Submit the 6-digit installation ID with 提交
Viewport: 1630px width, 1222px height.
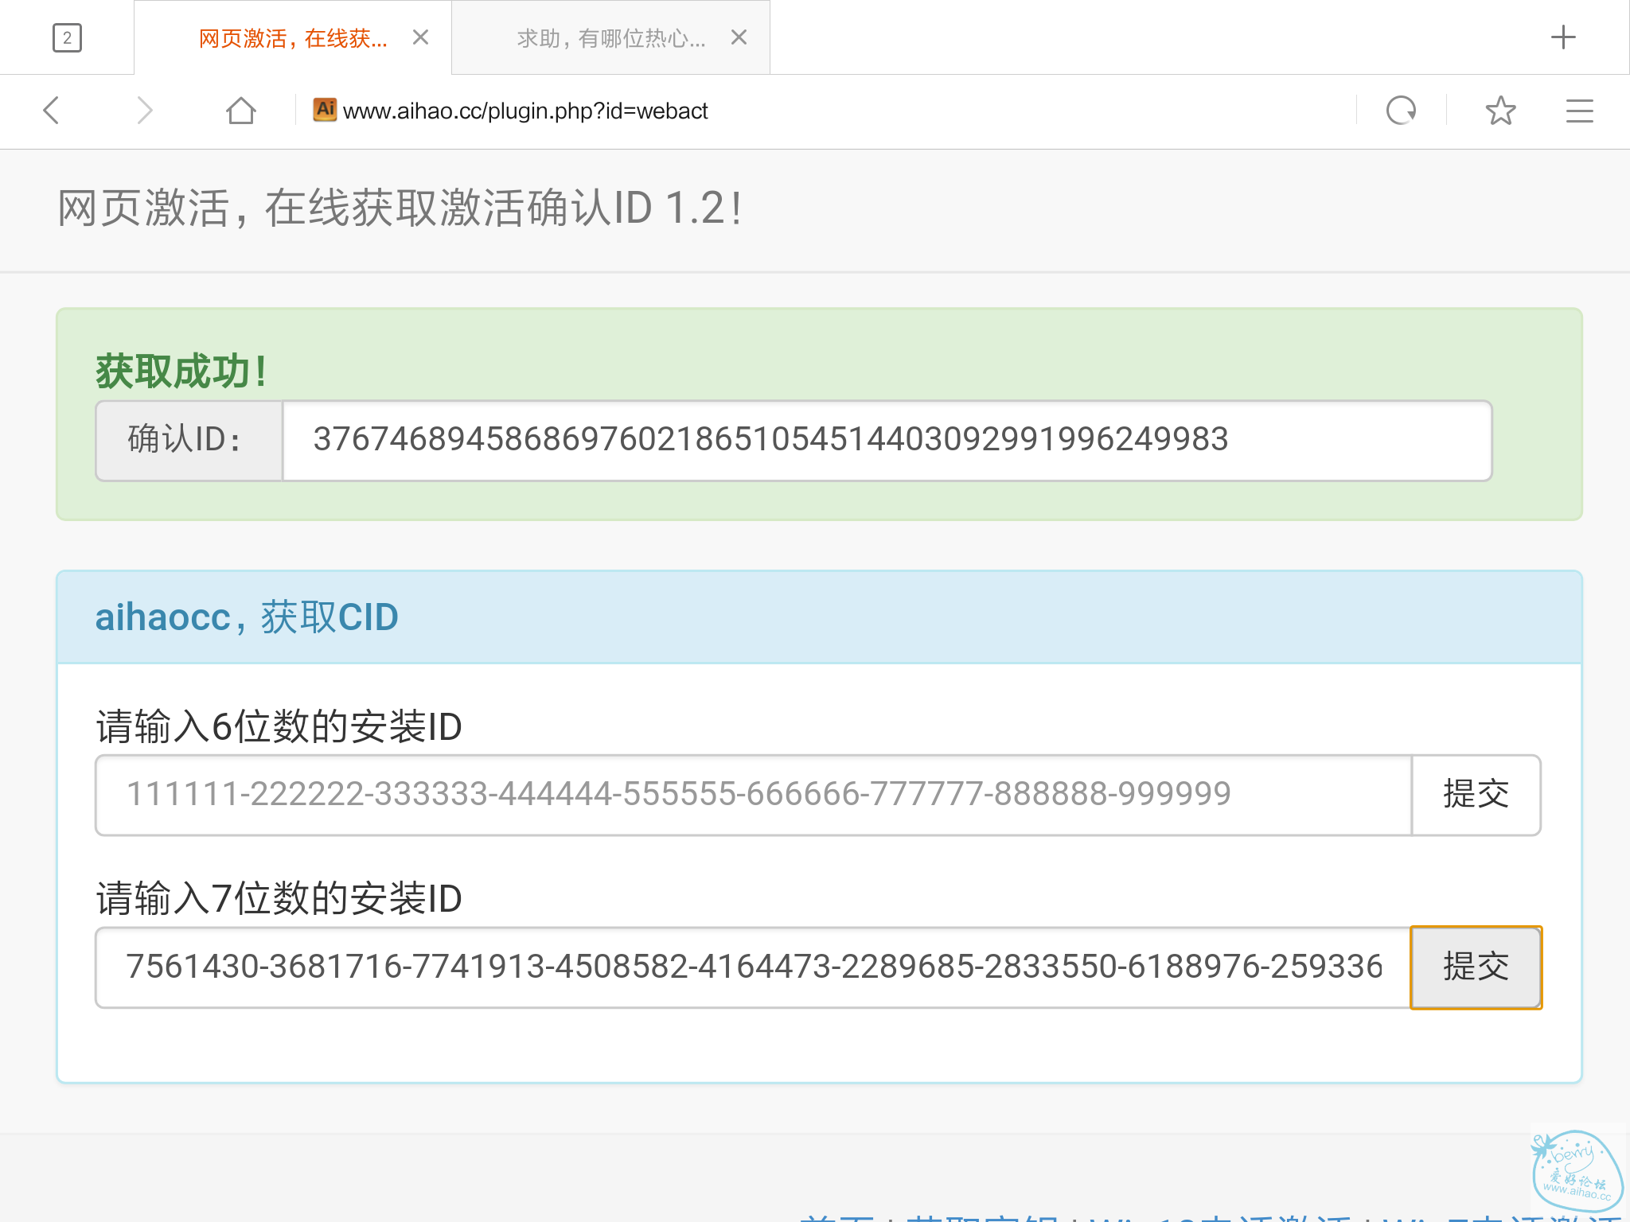(x=1476, y=795)
